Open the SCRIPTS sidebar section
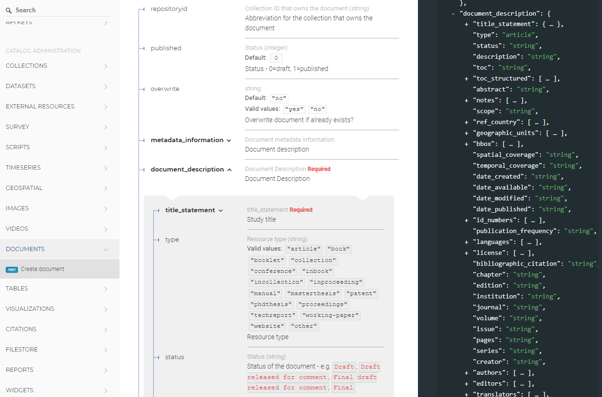This screenshot has width=602, height=397. pos(60,147)
